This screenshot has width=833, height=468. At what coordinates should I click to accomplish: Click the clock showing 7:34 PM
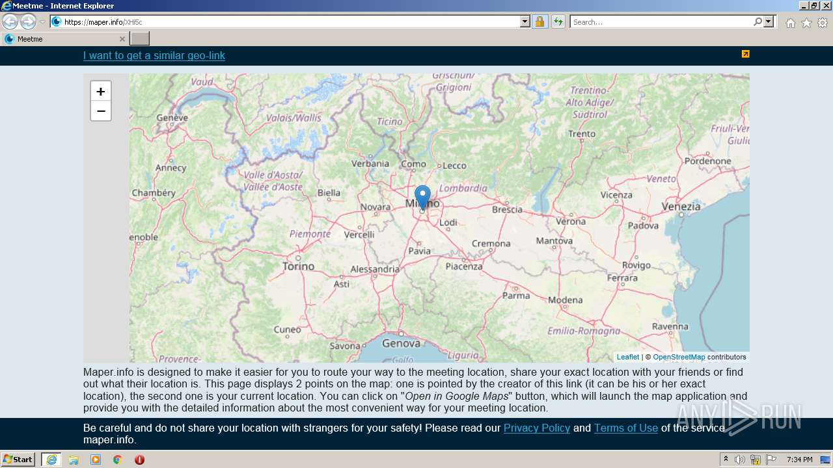pos(799,460)
